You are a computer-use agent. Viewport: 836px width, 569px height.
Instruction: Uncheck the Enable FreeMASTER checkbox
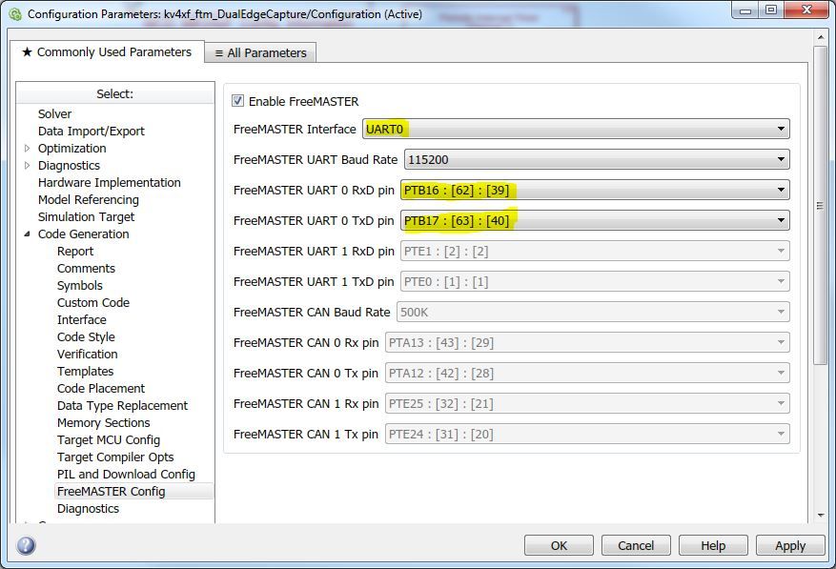pyautogui.click(x=237, y=101)
